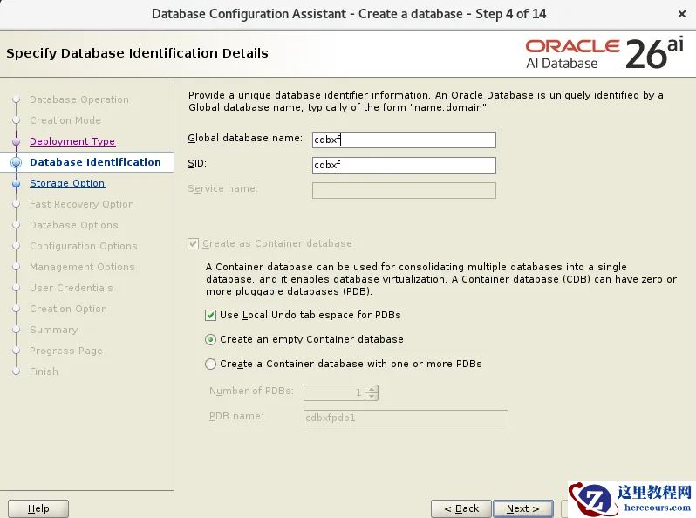
Task: Go to Deployment Type step
Action: tap(72, 141)
